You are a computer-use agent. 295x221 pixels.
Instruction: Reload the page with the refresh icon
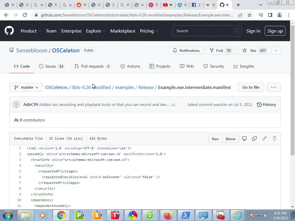click(x=25, y=15)
